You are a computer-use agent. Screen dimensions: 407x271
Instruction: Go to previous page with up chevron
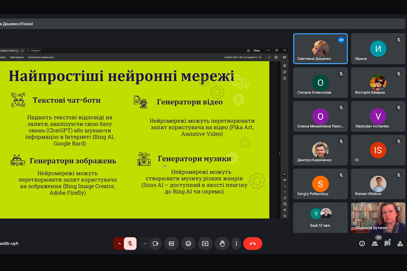(x=285, y=186)
